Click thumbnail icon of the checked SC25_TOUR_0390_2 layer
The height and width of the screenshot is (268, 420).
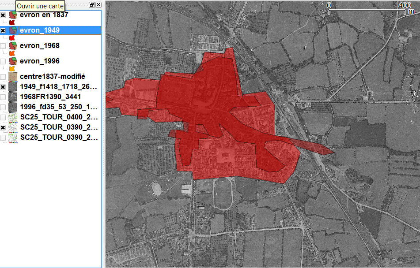pos(13,127)
